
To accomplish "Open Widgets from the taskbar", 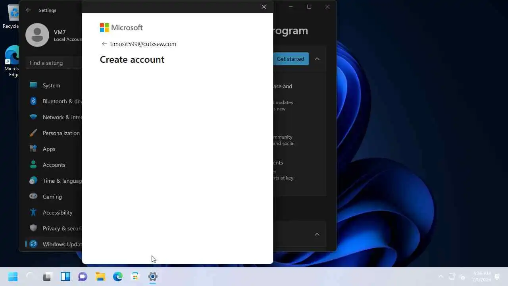I will point(65,276).
